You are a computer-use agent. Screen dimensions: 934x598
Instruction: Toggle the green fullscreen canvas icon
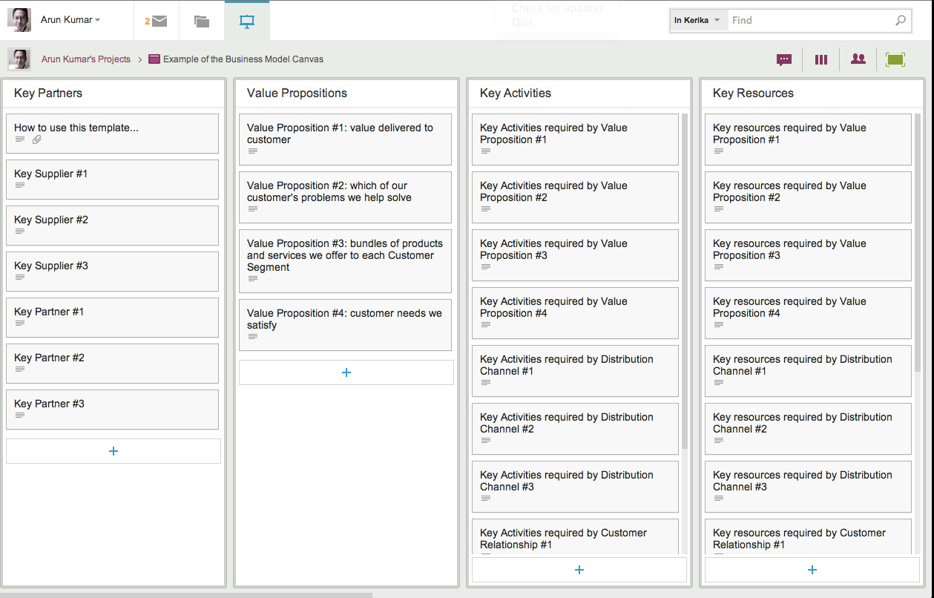tap(895, 59)
